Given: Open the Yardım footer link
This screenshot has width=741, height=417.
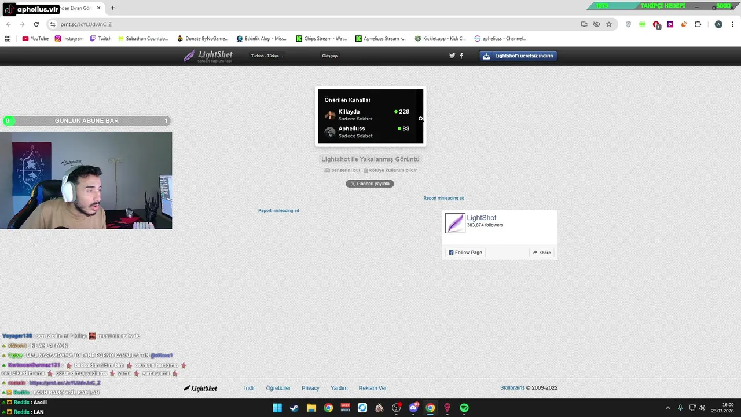Looking at the screenshot, I should [x=339, y=388].
